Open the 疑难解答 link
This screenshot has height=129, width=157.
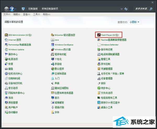pyautogui.click(x=59, y=103)
